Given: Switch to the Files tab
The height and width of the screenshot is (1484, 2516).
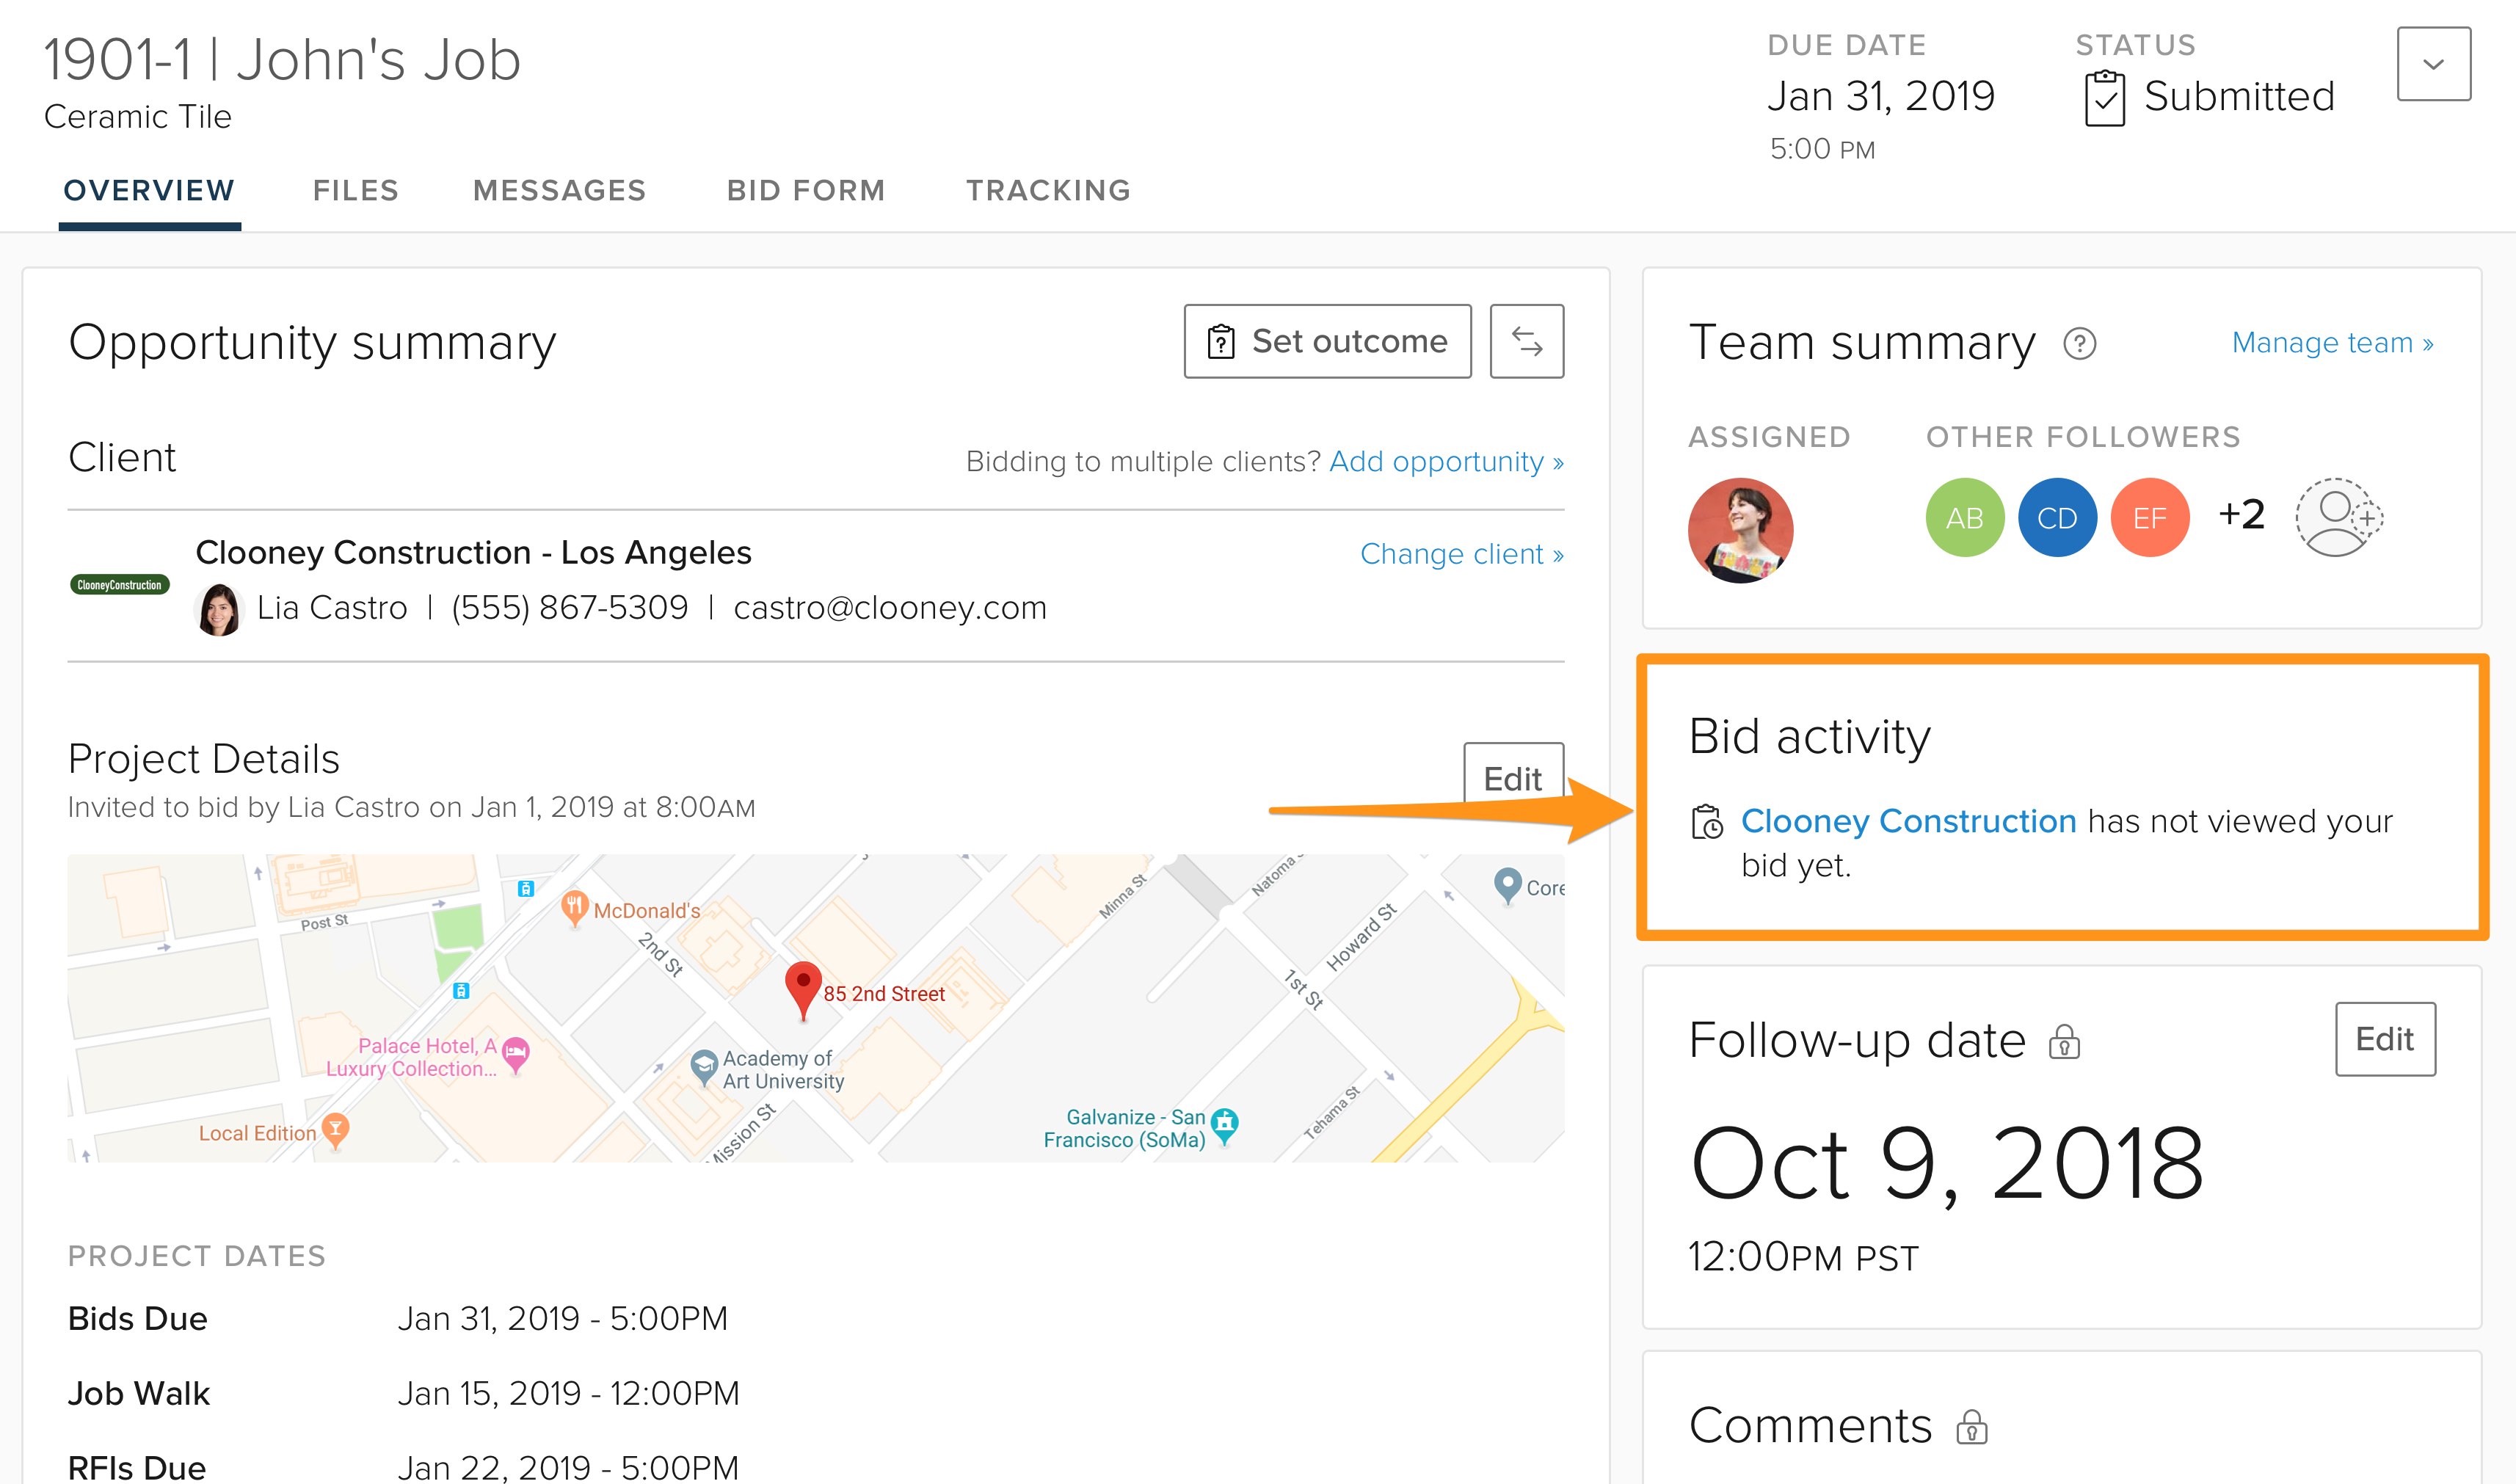Looking at the screenshot, I should pos(355,190).
